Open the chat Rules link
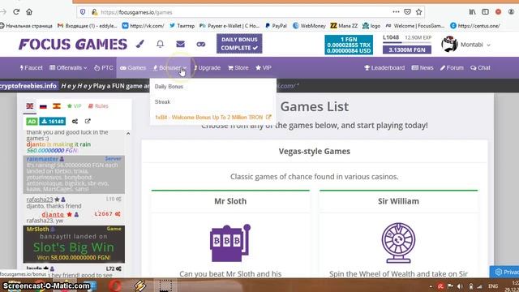Screen dimensions: 519x292 click(98, 106)
